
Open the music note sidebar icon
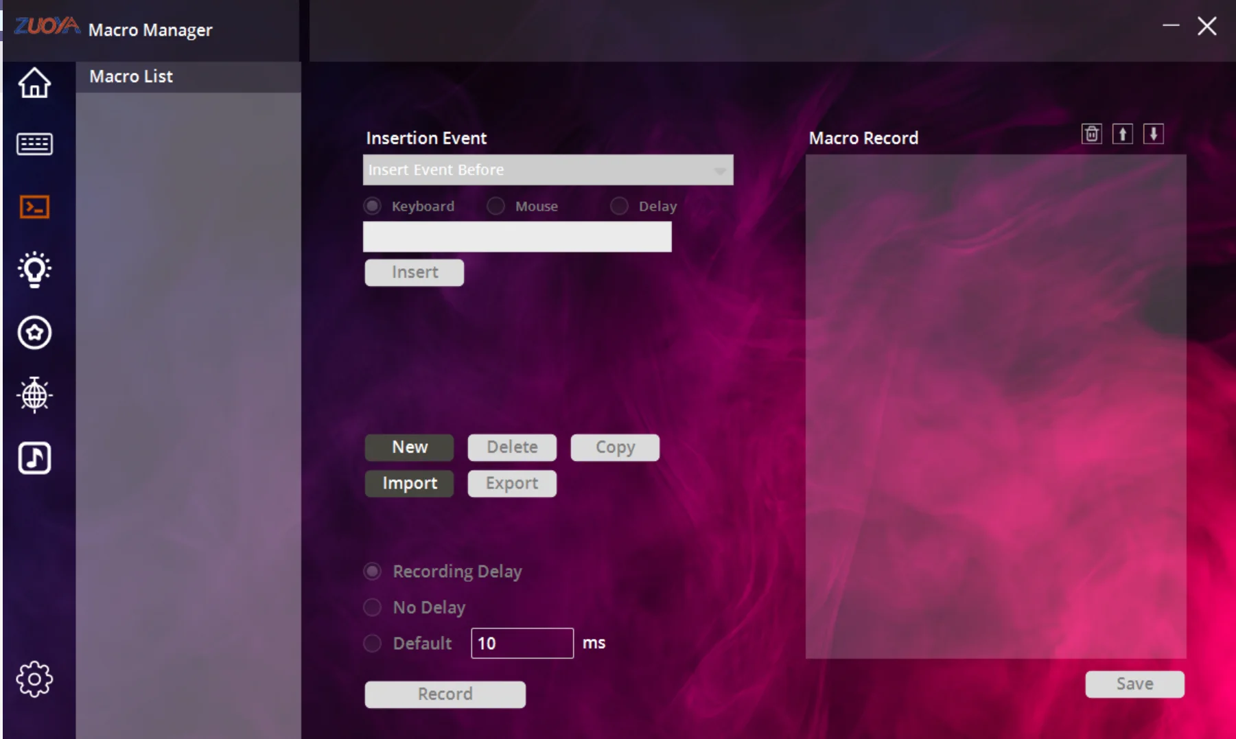tap(34, 458)
